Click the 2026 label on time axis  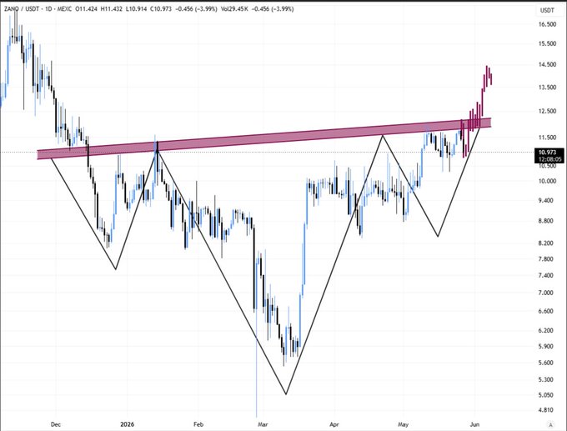point(127,424)
